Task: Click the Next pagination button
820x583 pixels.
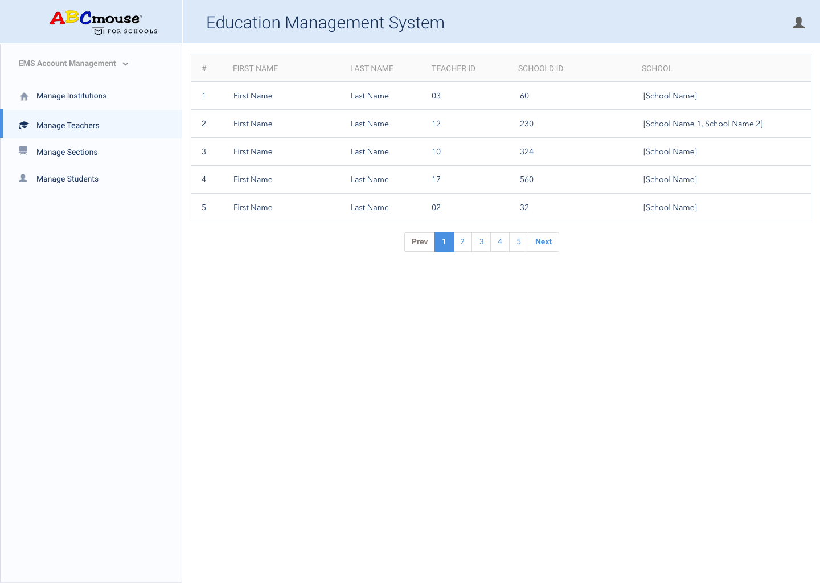Action: pyautogui.click(x=543, y=242)
